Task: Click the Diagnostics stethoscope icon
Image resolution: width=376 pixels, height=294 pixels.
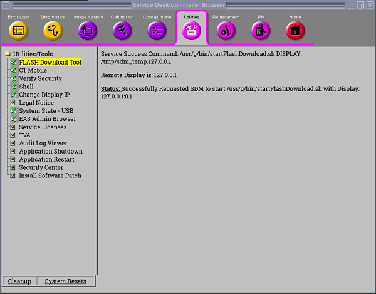Action: (53, 29)
